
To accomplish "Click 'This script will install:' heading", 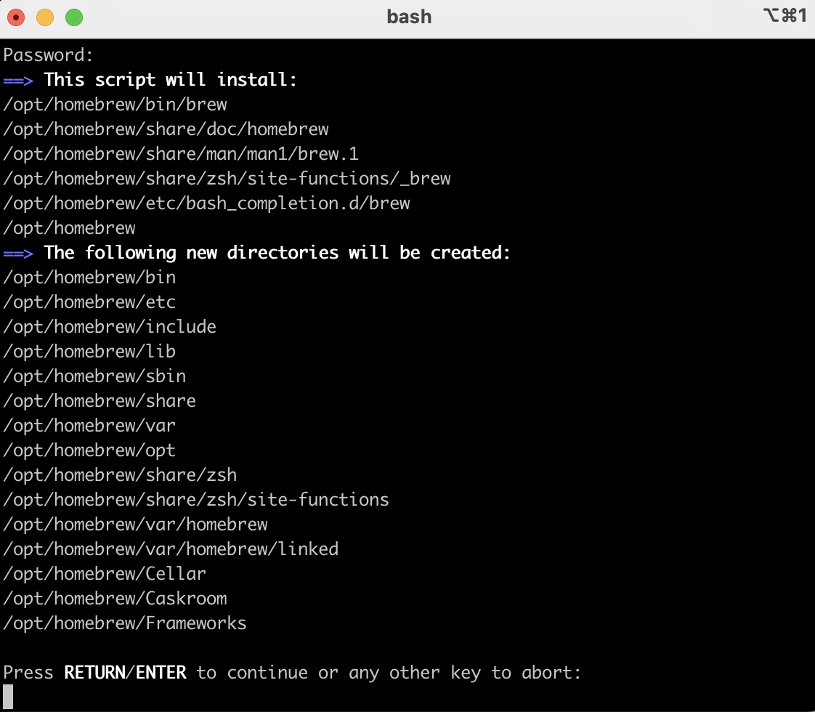I will (x=171, y=79).
